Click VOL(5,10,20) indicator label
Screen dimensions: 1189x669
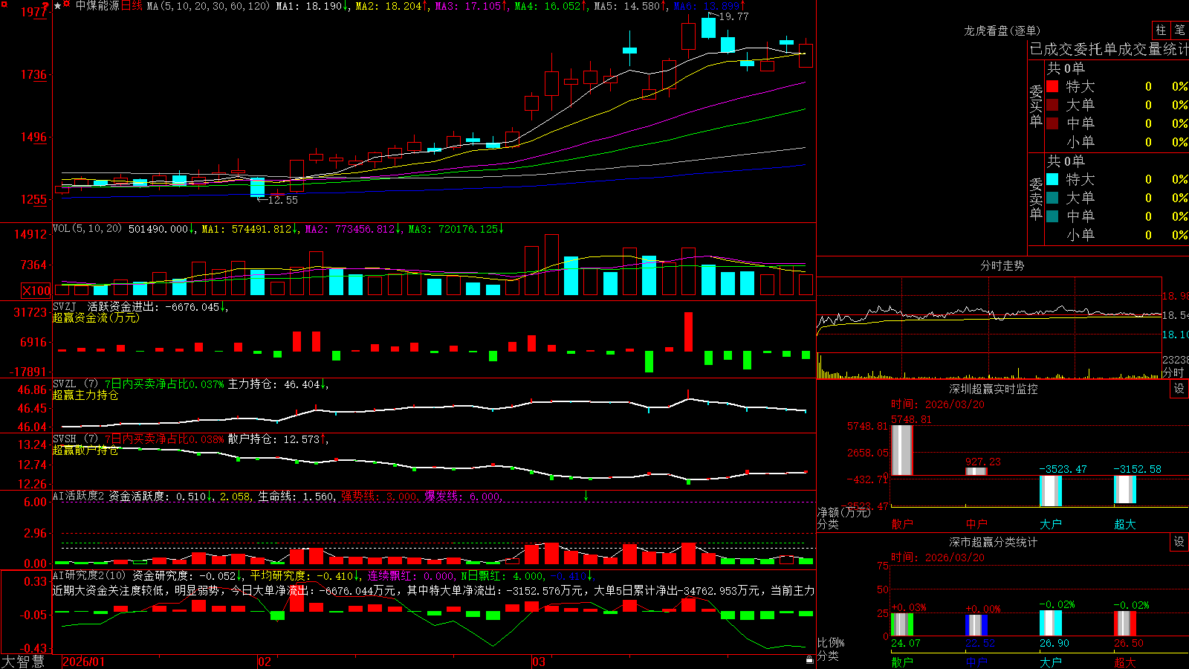point(87,229)
